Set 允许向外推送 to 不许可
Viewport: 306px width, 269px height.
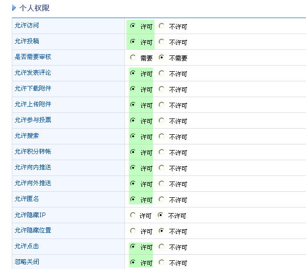pyautogui.click(x=162, y=183)
